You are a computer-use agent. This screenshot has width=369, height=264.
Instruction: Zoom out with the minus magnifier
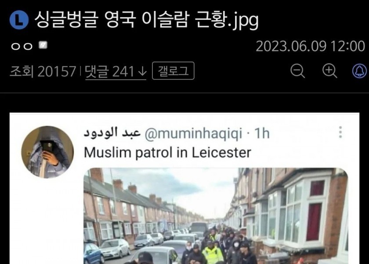click(x=298, y=71)
